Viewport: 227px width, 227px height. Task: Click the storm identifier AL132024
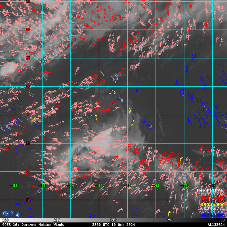216,225
